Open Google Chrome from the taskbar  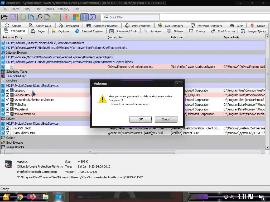[20, 197]
